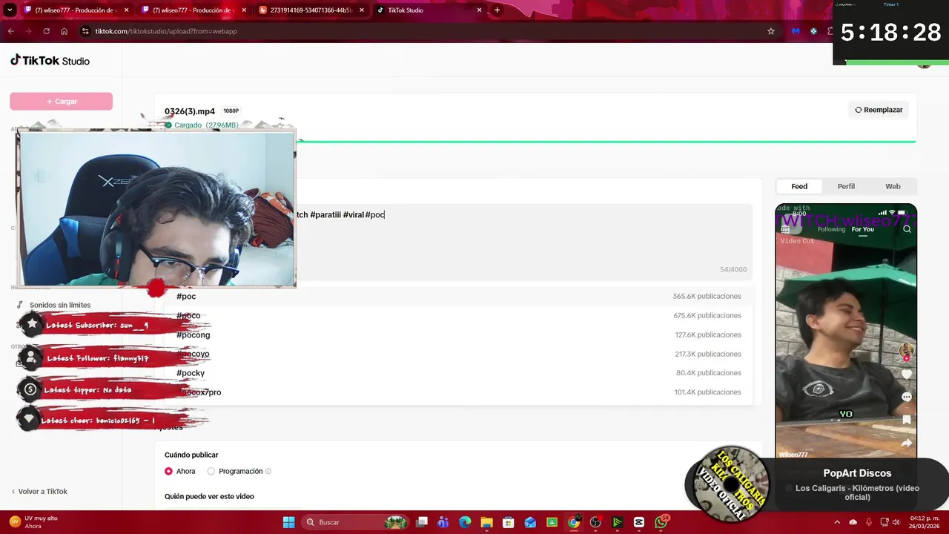Open Microsoft Edge from the taskbar

(465, 522)
